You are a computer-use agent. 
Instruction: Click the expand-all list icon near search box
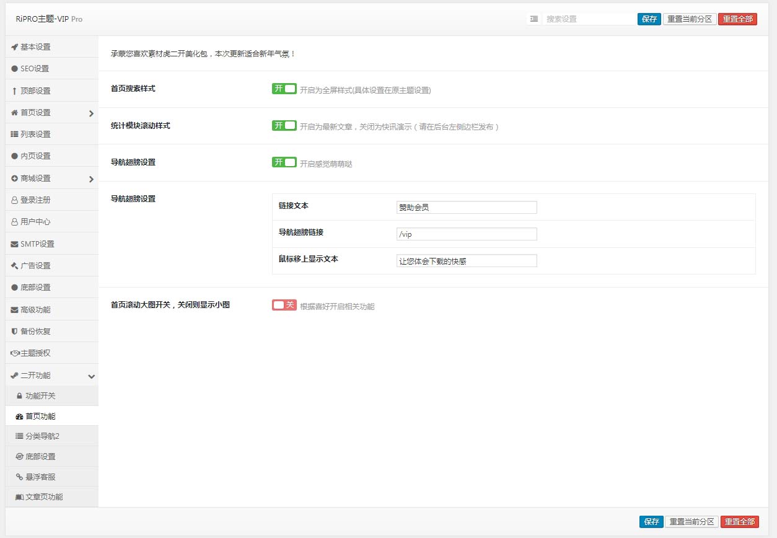(x=533, y=19)
